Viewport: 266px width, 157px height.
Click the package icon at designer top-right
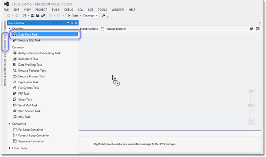tap(252, 29)
